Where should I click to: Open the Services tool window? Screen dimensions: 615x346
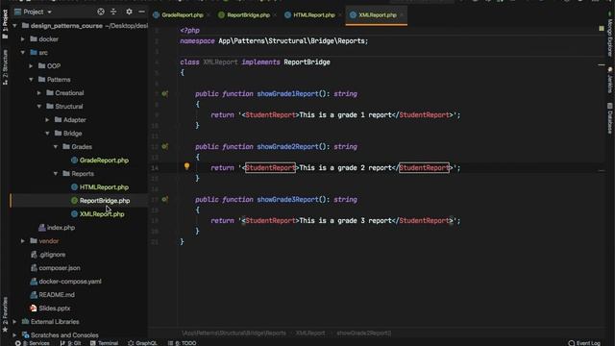[x=33, y=343]
